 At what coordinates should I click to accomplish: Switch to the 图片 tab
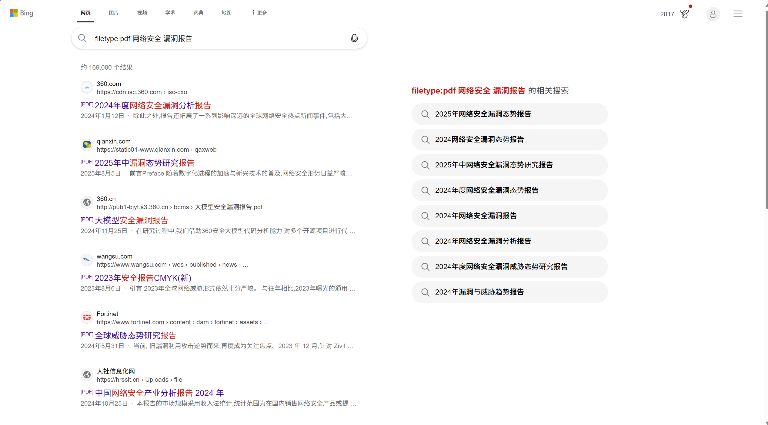pyautogui.click(x=113, y=13)
